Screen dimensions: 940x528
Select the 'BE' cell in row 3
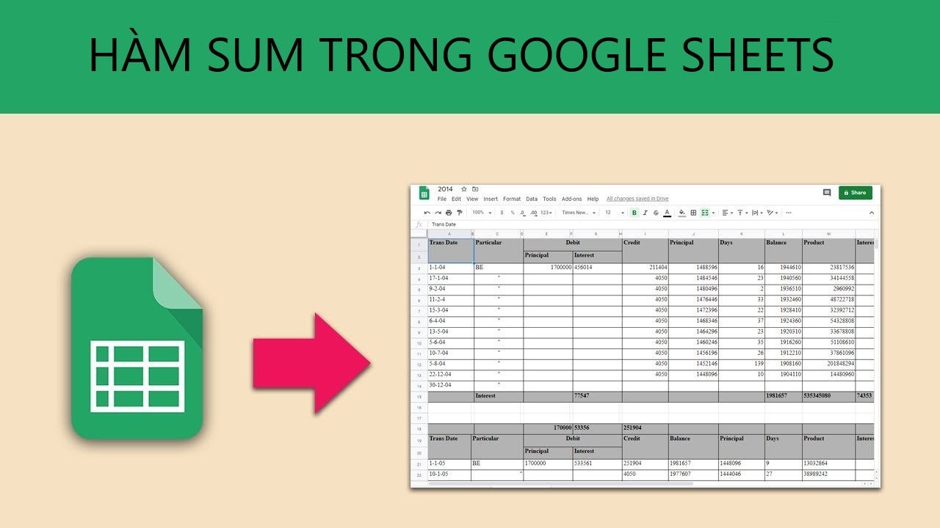[499, 268]
